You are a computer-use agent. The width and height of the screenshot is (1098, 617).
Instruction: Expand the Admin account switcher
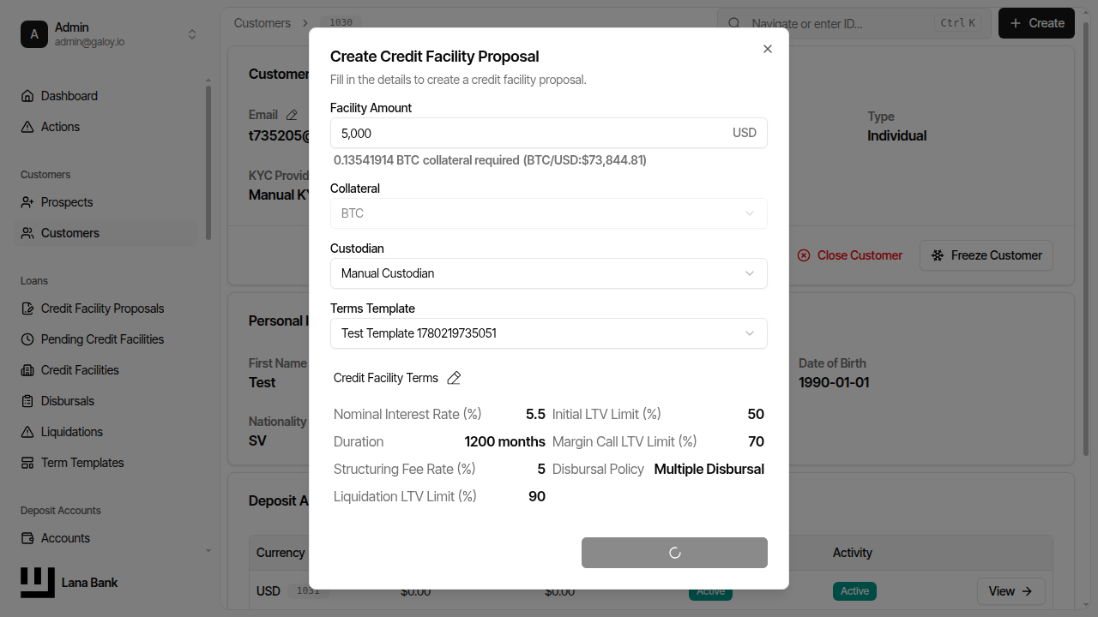click(192, 34)
